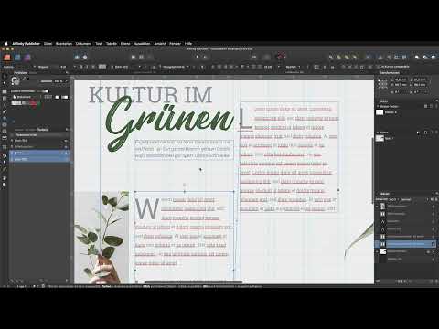439x329 pixels.
Task: Pick the eyedropper beside the color ring
Action: tap(24, 79)
